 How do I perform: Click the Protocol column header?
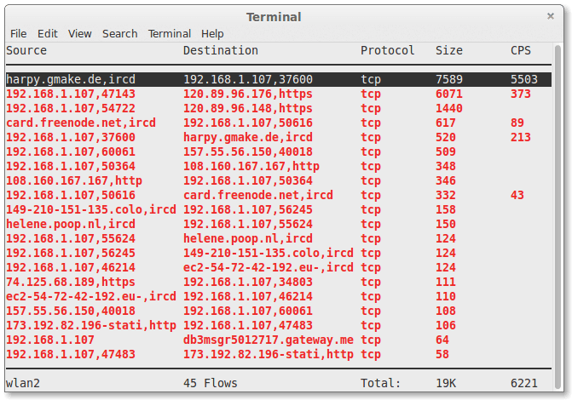click(x=387, y=50)
